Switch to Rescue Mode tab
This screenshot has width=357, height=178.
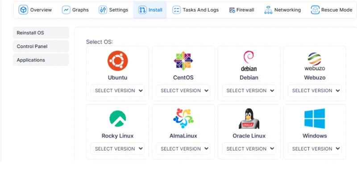[332, 10]
